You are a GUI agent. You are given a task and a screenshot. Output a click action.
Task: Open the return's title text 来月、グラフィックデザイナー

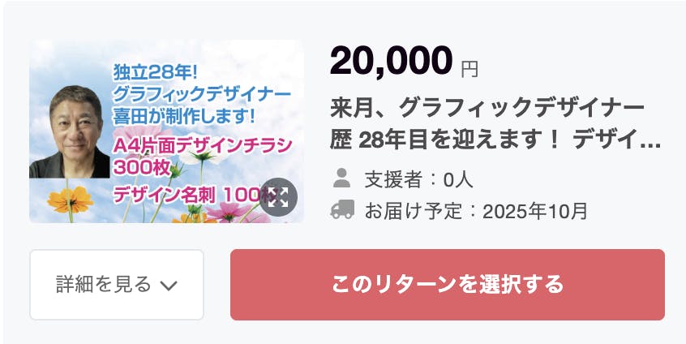[x=487, y=107]
